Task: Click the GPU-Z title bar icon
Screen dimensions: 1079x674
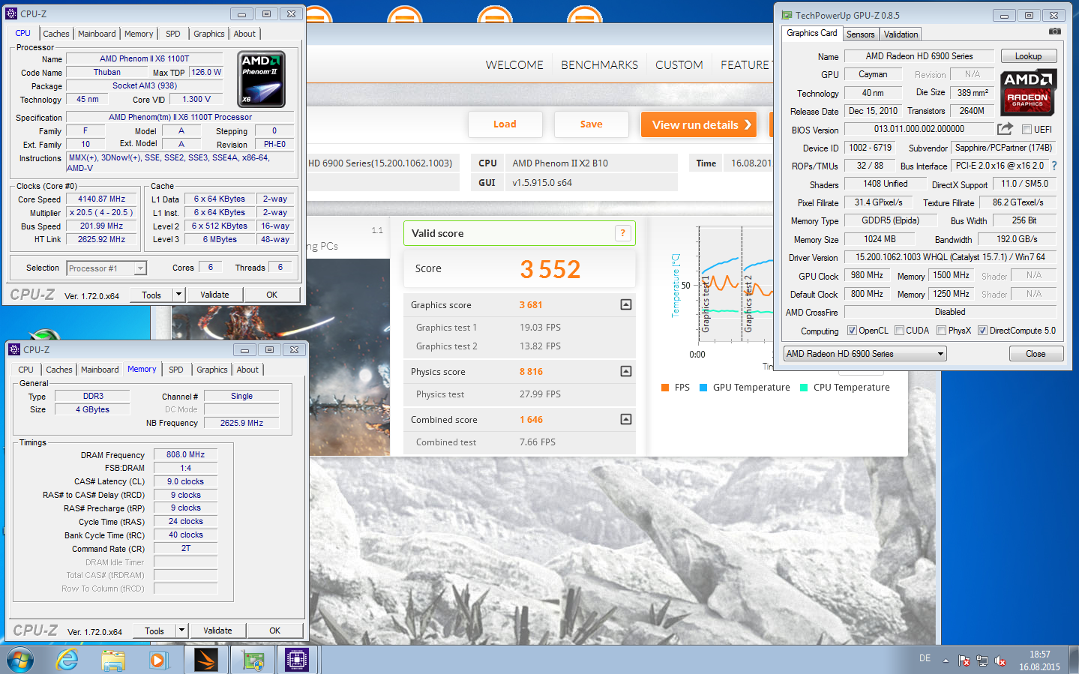Action: (x=787, y=15)
